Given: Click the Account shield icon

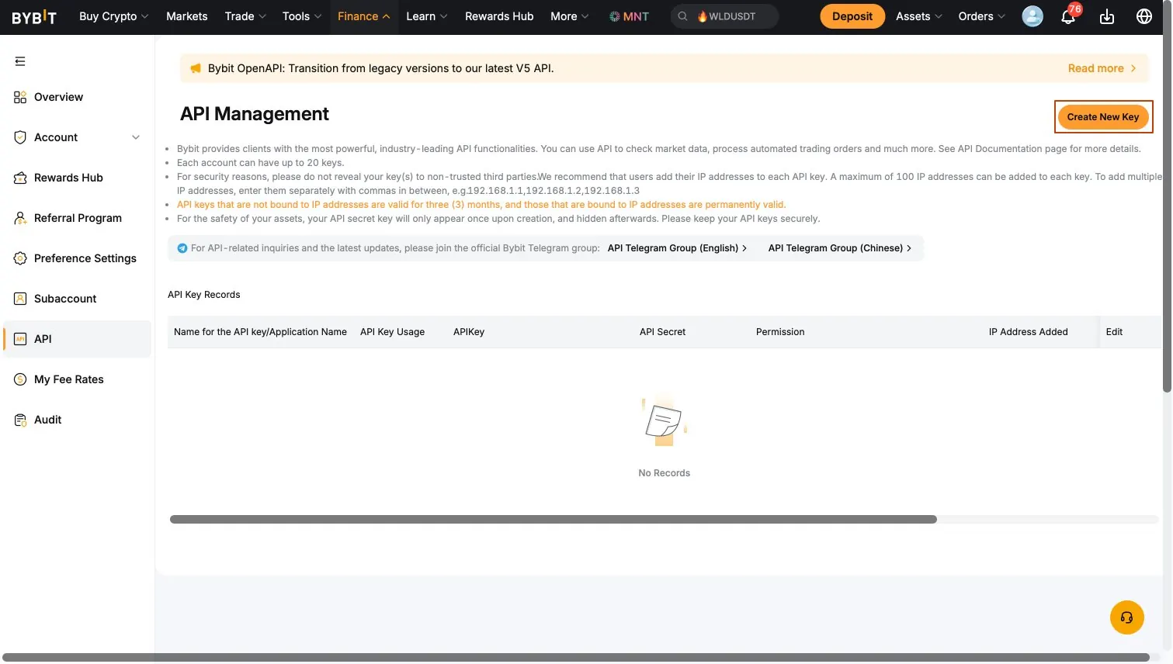Looking at the screenshot, I should tap(20, 137).
